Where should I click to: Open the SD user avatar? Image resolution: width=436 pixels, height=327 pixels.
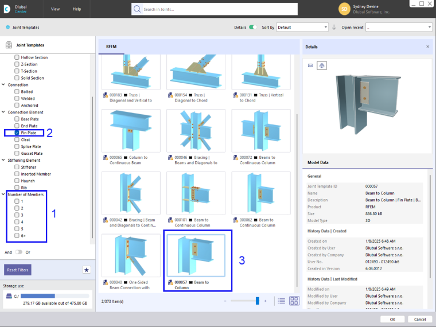coord(344,9)
